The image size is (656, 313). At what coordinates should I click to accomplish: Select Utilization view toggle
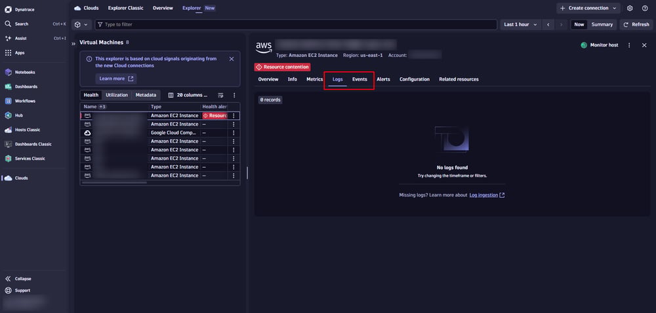(117, 95)
